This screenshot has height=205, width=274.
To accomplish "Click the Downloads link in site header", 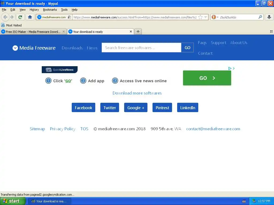I will point(72,48).
